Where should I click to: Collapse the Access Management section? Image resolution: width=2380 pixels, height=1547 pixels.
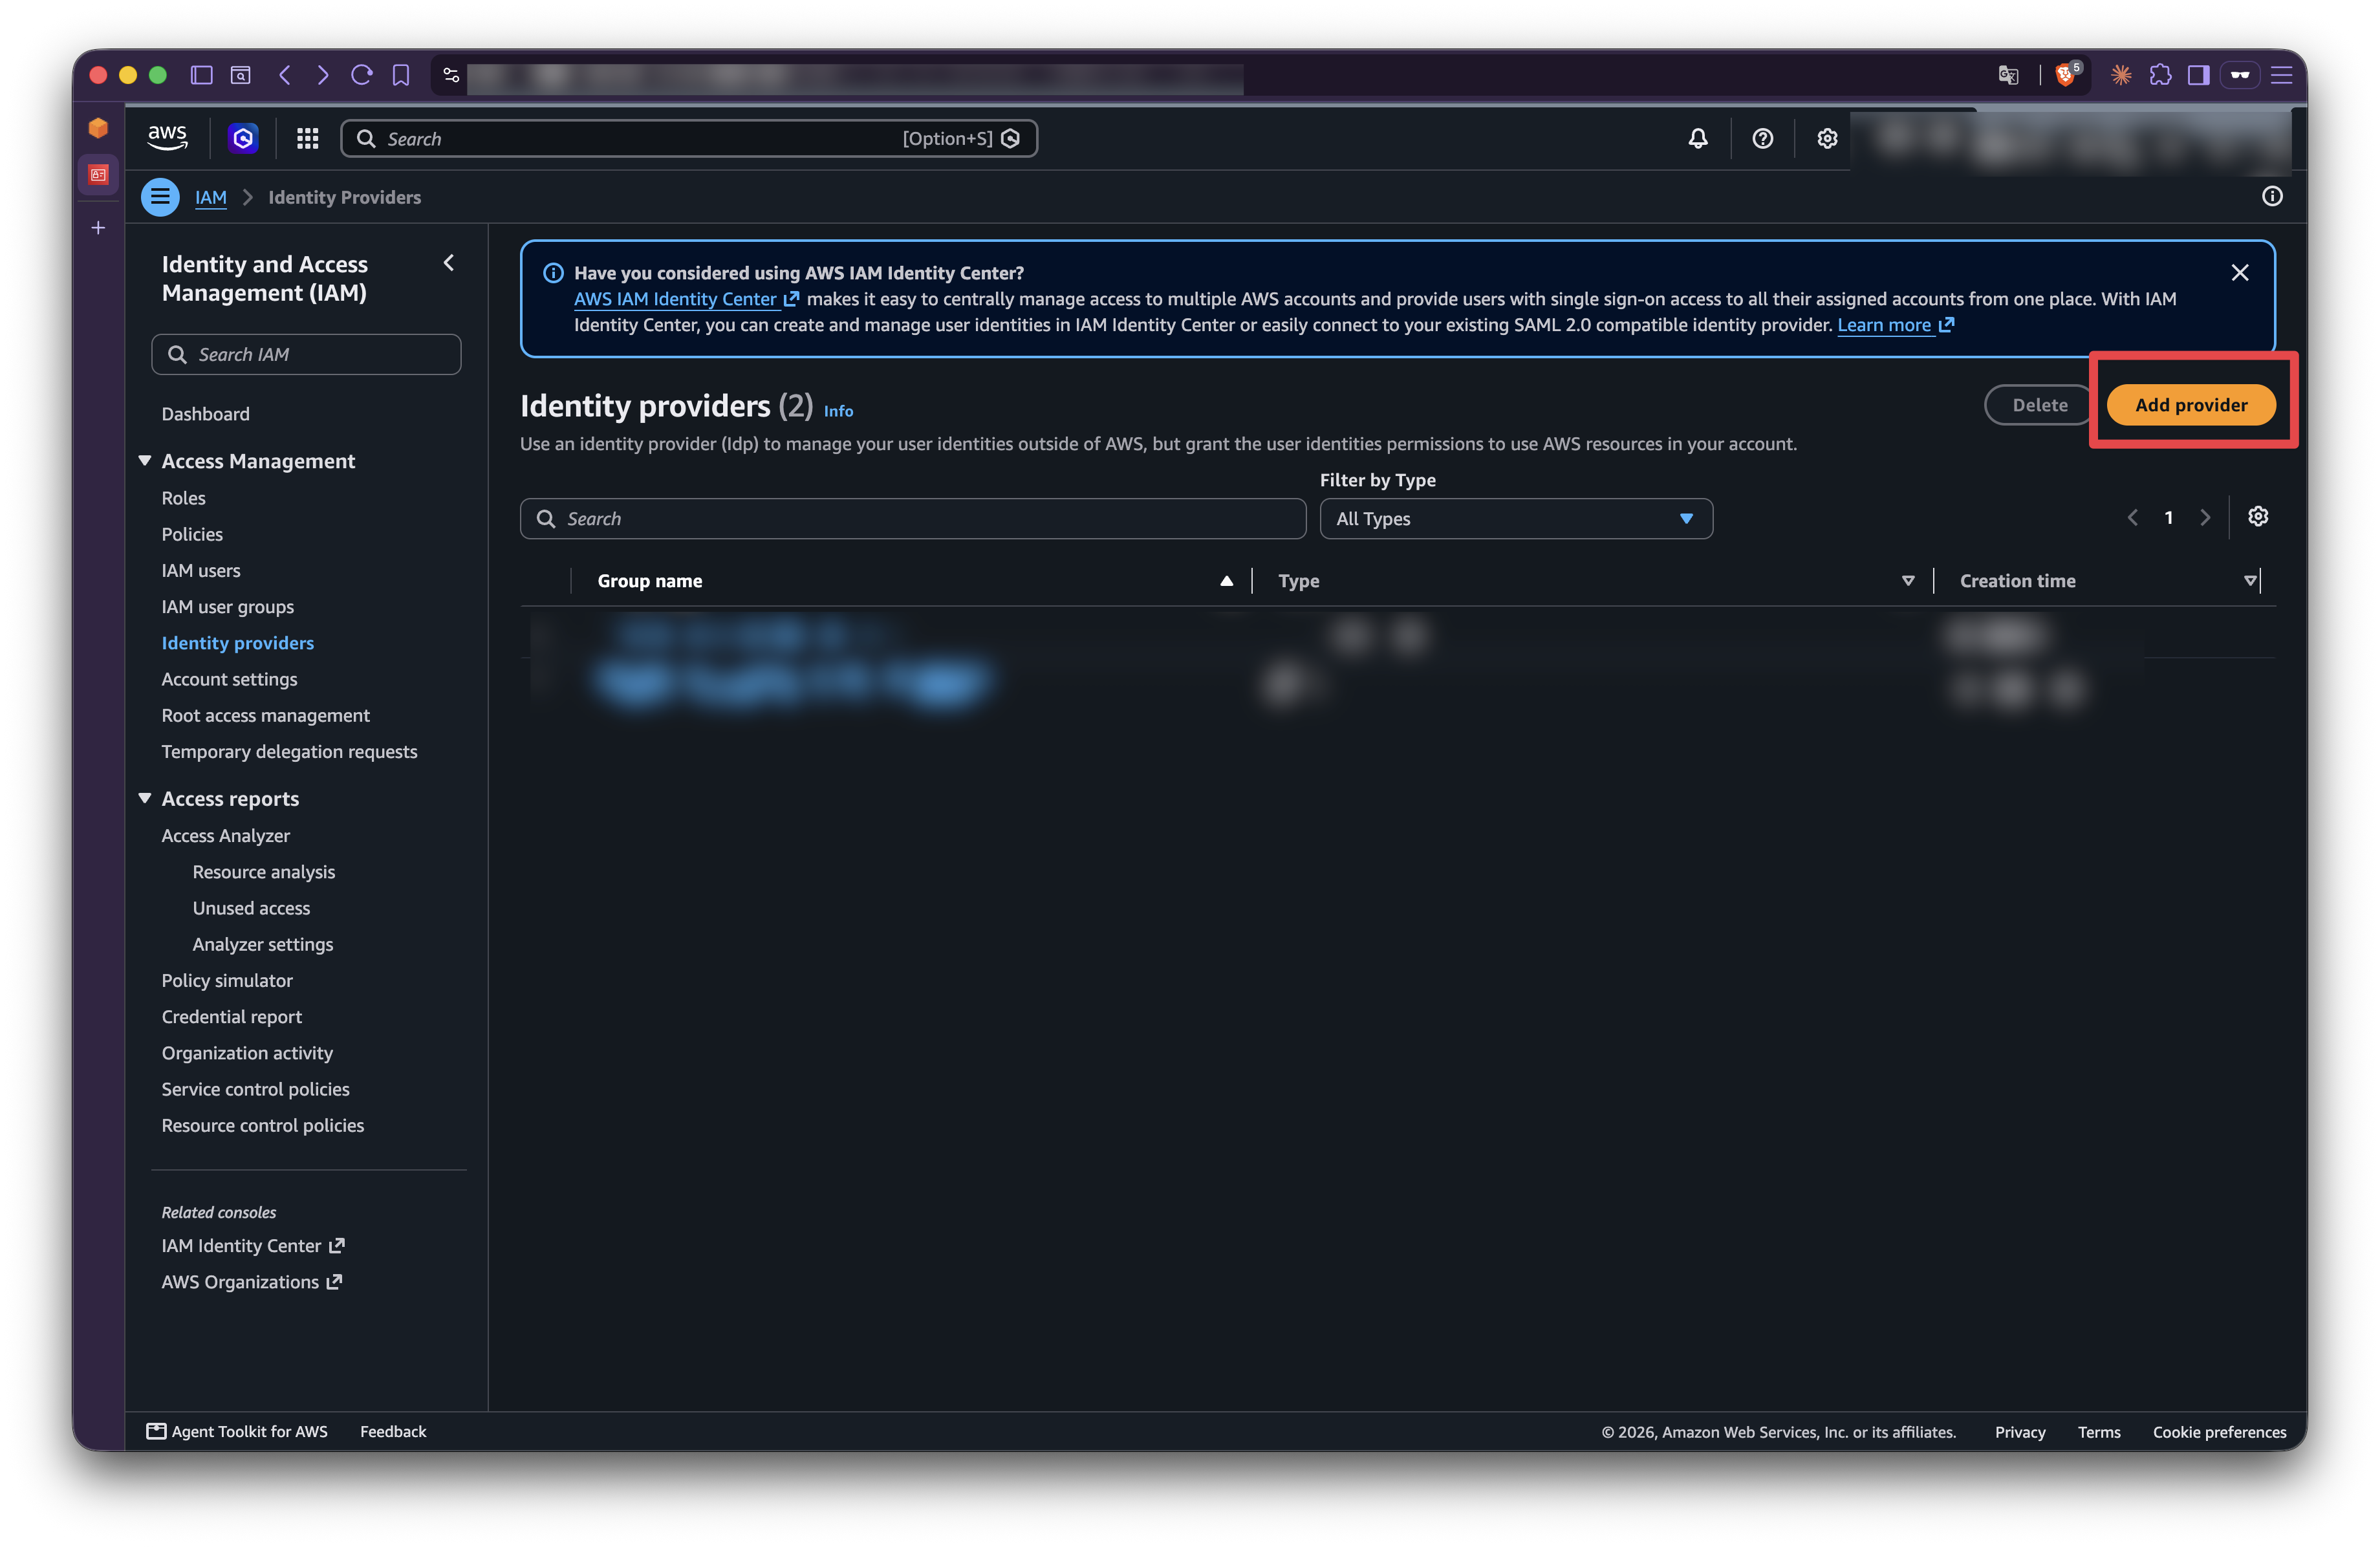tap(145, 460)
